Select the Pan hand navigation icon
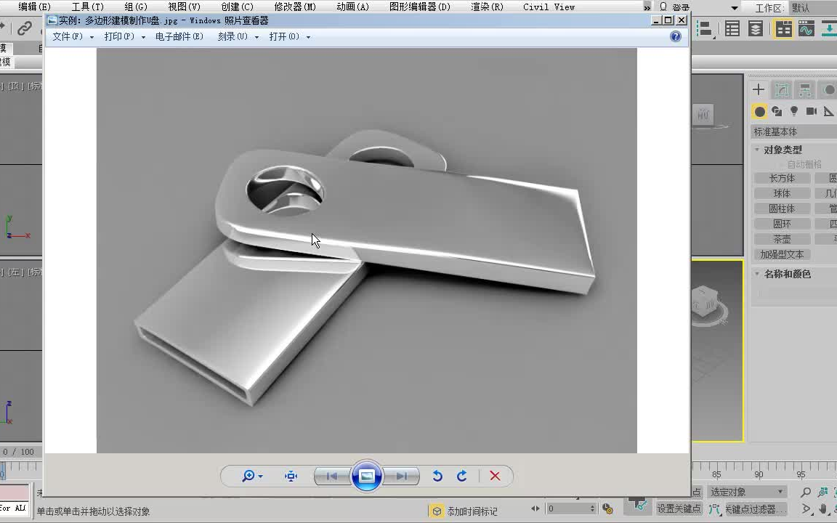The width and height of the screenshot is (837, 523). click(x=823, y=508)
